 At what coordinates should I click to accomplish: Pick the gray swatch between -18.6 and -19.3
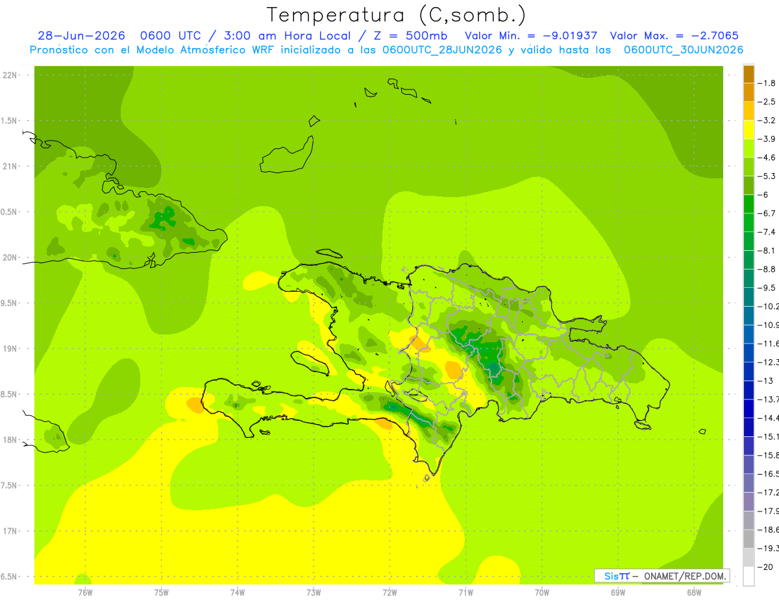pyautogui.click(x=748, y=539)
